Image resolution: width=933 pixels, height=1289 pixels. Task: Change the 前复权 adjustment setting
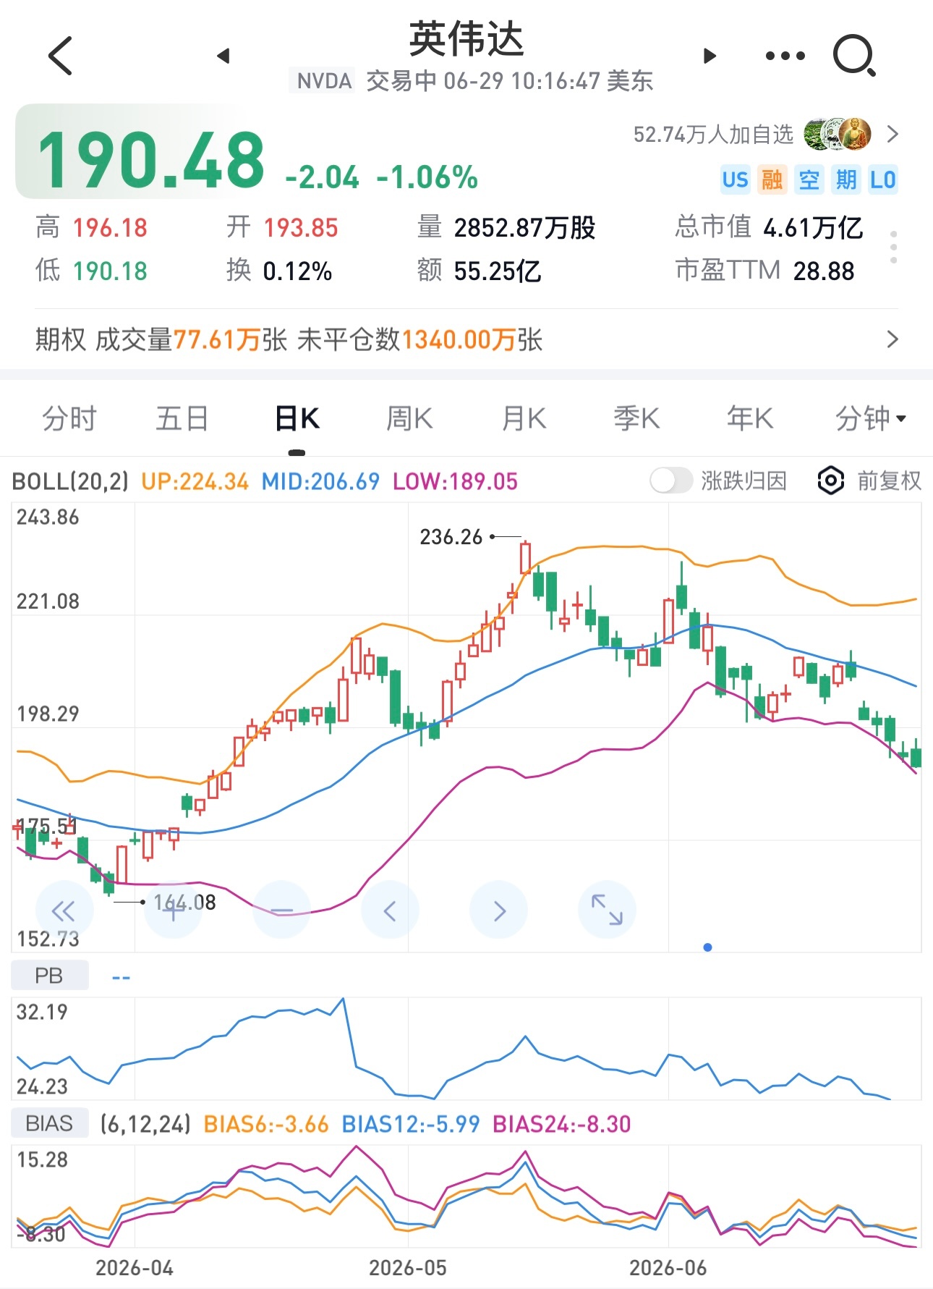pyautogui.click(x=889, y=481)
